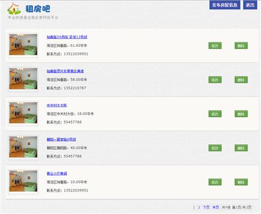Click contact 13522039951 in the 10.00平米 listing
Viewport: 261px width, 214px height.
coord(76,190)
